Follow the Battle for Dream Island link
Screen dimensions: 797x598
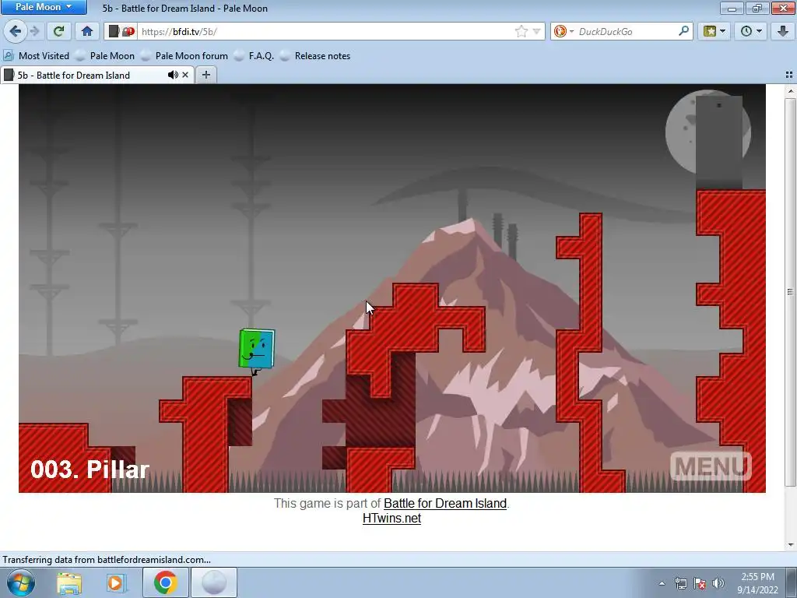click(x=445, y=504)
